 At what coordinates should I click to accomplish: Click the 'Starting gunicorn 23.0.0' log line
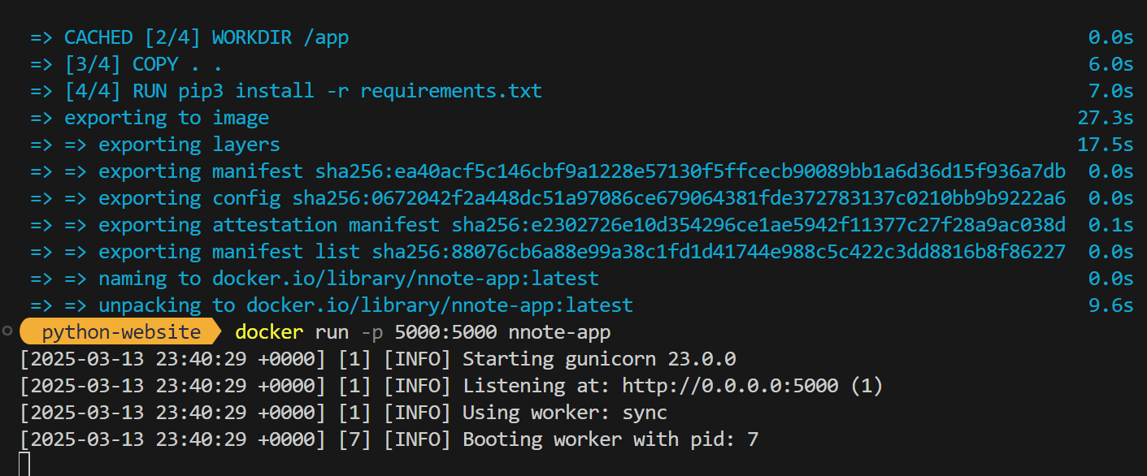[599, 359]
